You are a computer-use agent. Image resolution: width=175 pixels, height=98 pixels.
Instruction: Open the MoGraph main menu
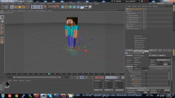click(x=65, y=4)
